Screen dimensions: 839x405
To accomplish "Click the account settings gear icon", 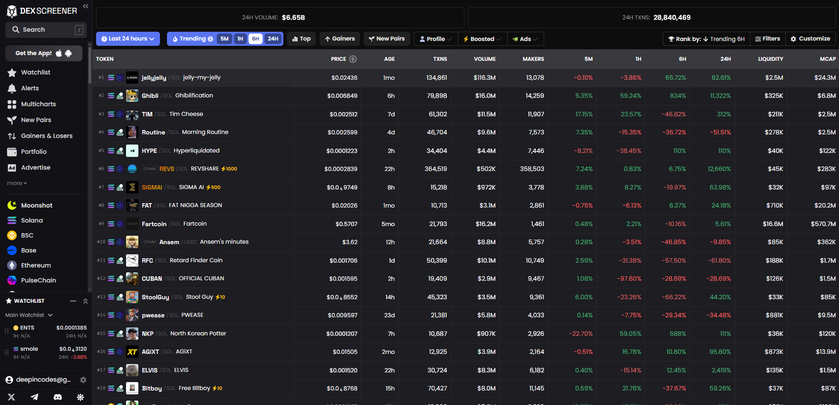I will click(x=83, y=380).
